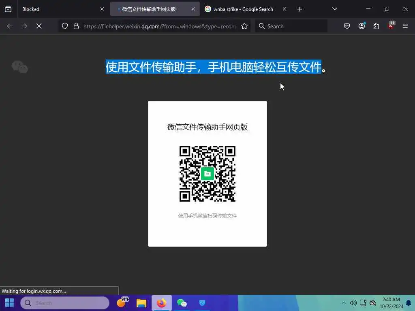Click the QR code image
The width and height of the screenshot is (415, 311).
207,174
